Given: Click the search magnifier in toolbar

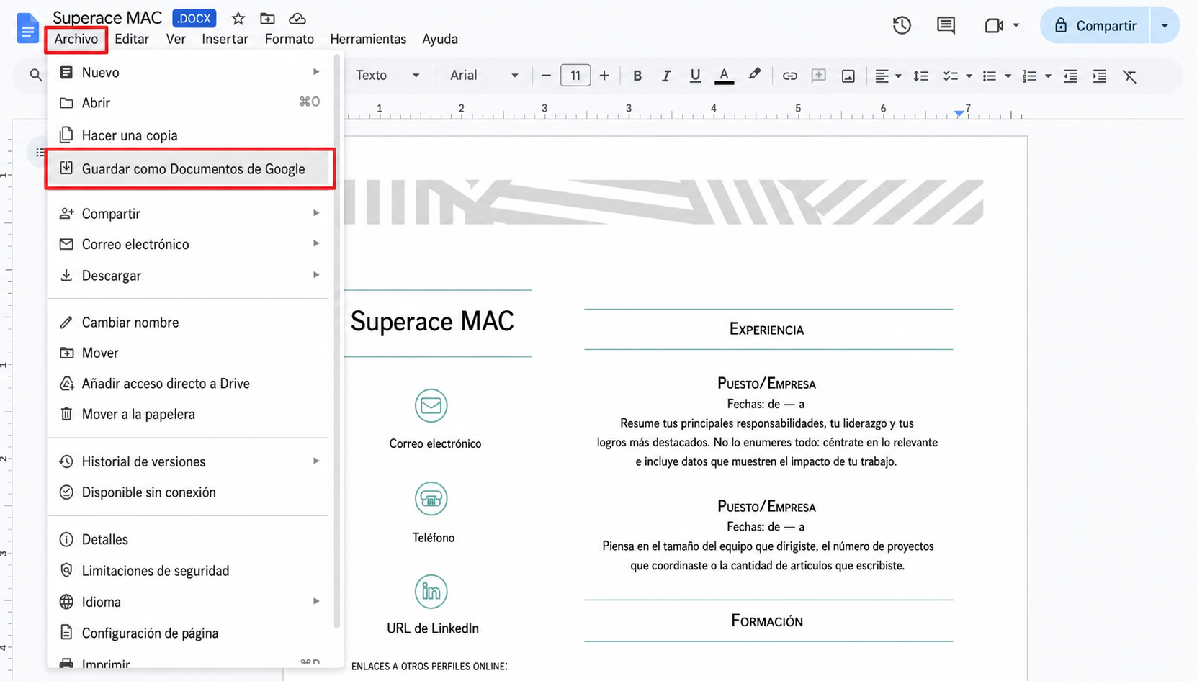Looking at the screenshot, I should (35, 75).
